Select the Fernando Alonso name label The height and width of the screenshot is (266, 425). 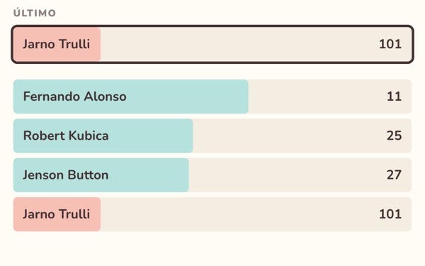point(75,96)
